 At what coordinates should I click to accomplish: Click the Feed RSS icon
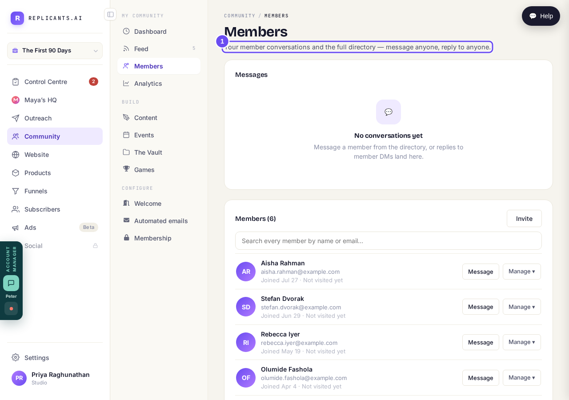(x=126, y=49)
